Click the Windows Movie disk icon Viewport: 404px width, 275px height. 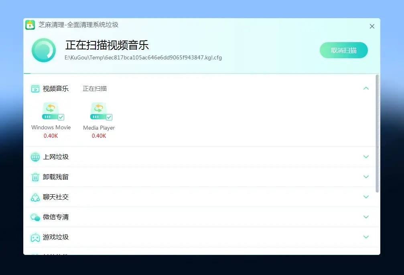tap(50, 111)
